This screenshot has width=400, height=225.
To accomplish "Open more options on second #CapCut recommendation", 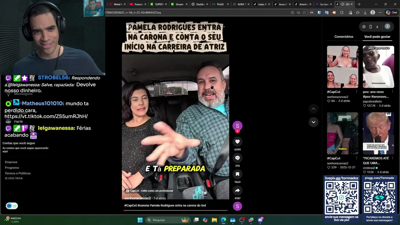I will (x=357, y=158).
